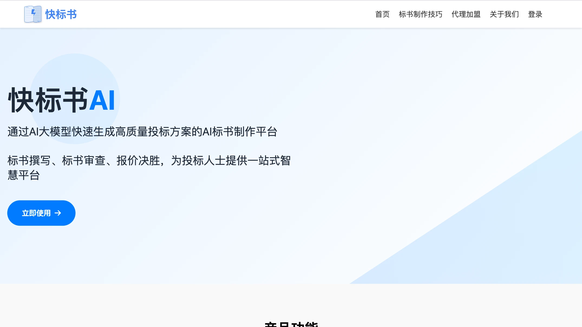Click the 标书撰写、标书审查、报价决胜 description text
This screenshot has height=327, width=582.
[149, 168]
